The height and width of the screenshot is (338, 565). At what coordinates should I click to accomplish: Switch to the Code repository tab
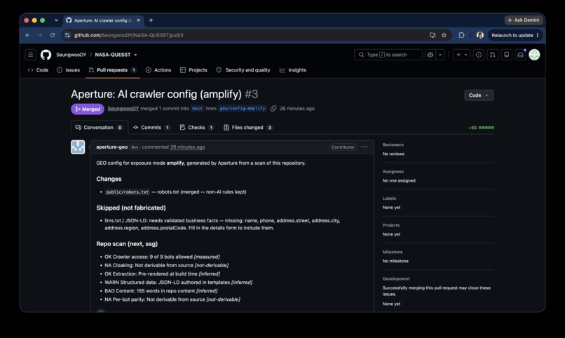[x=38, y=70]
